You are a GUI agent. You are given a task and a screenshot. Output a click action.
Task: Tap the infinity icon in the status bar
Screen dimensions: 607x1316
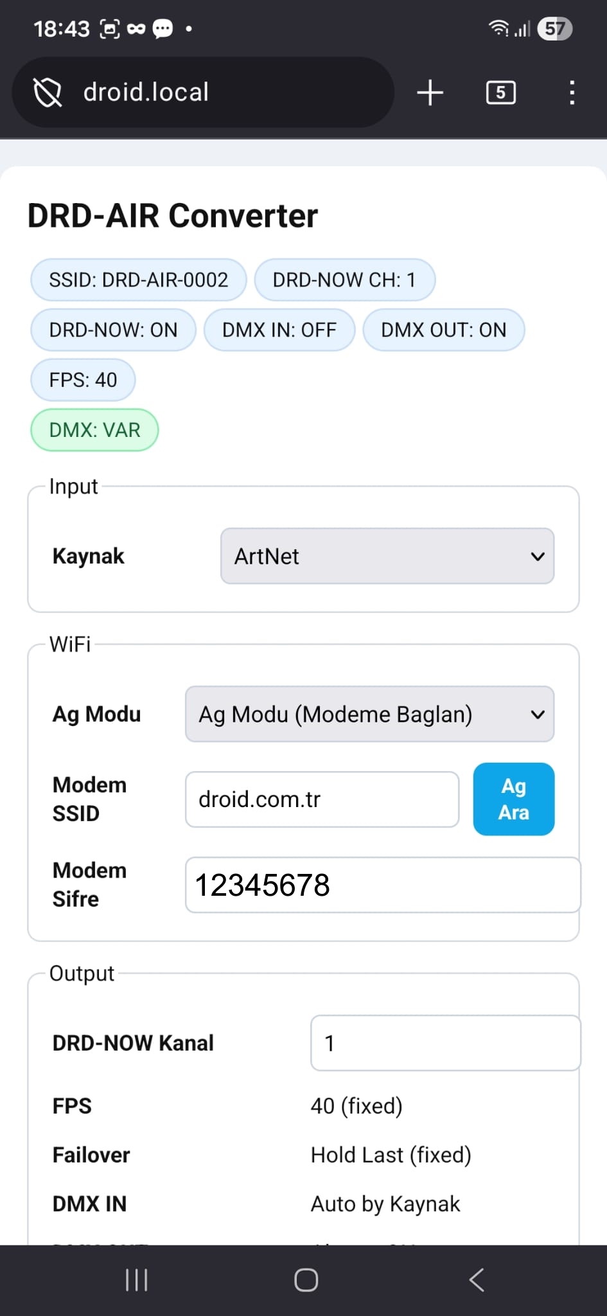tap(136, 28)
